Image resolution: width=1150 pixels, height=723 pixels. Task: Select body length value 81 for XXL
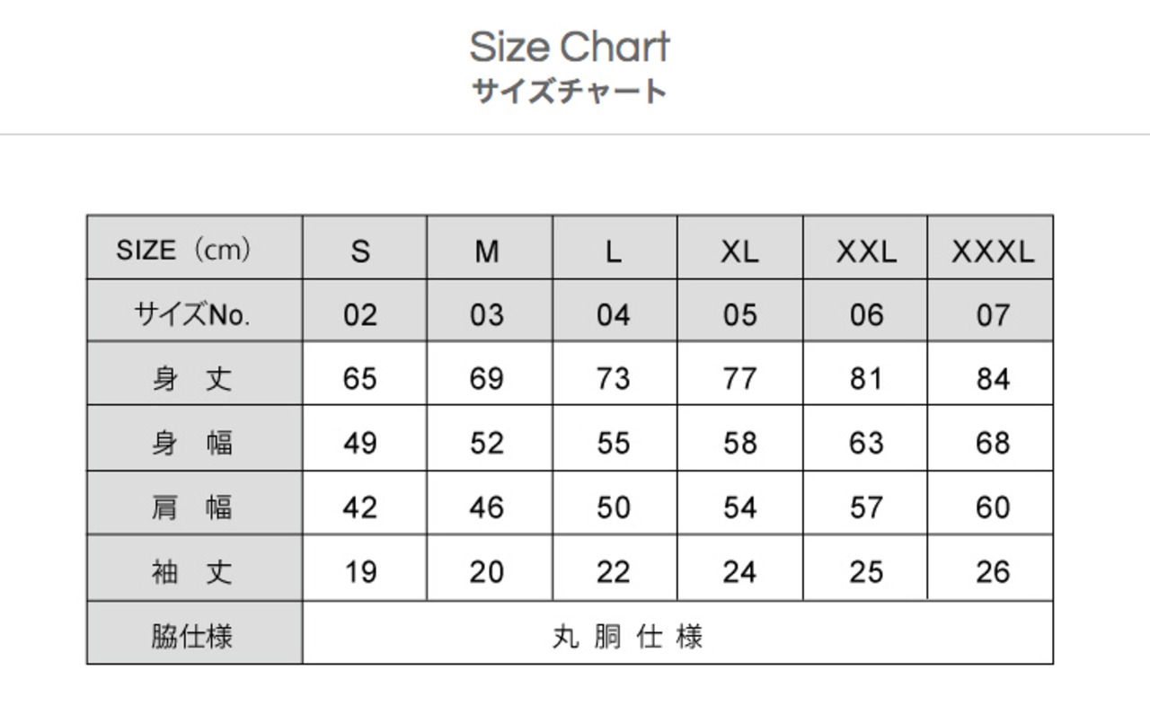[866, 379]
